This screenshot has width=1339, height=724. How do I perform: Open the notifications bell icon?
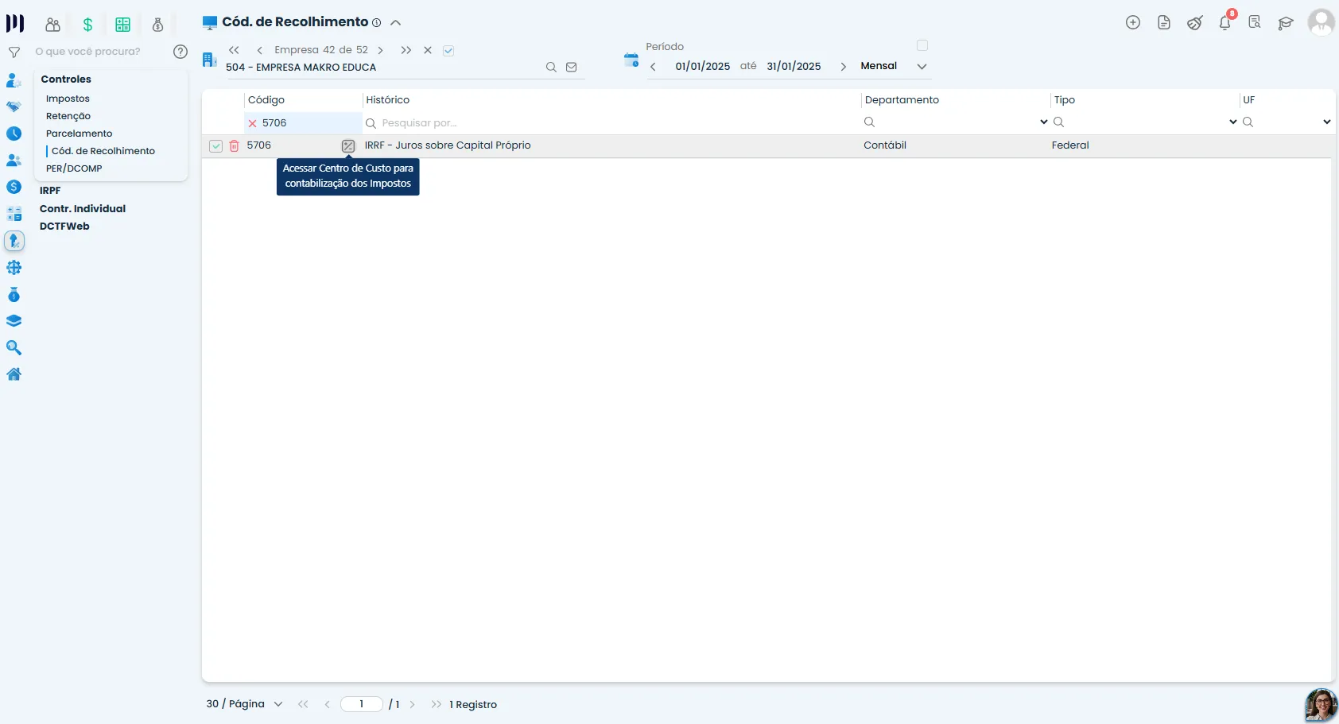(1225, 23)
